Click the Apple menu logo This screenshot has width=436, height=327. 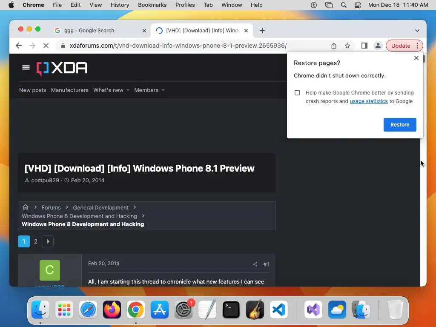pos(11,5)
